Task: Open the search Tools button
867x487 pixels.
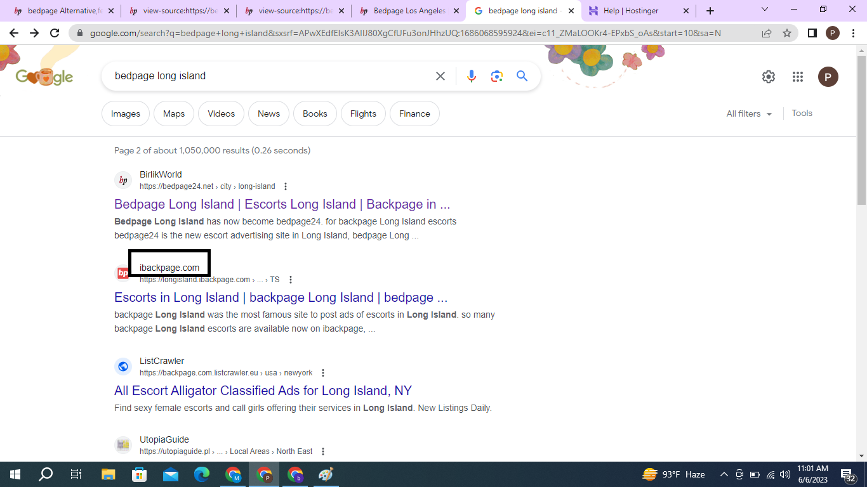Action: (x=802, y=114)
